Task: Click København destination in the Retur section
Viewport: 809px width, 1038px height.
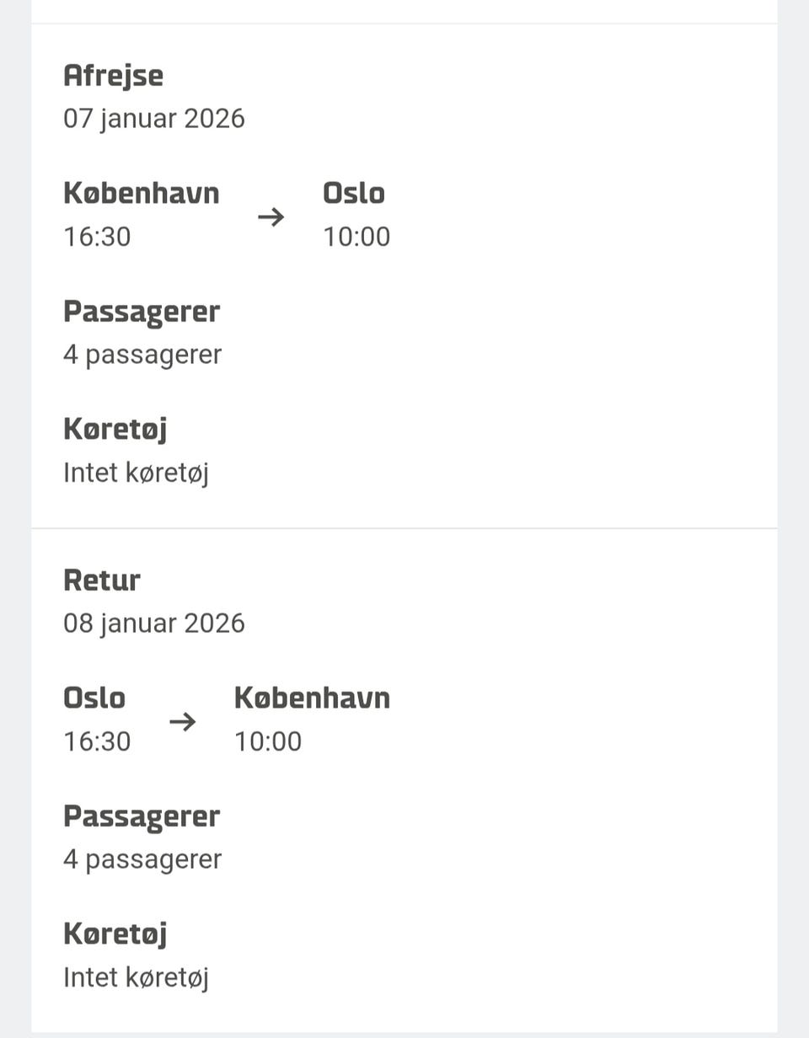Action: (312, 698)
